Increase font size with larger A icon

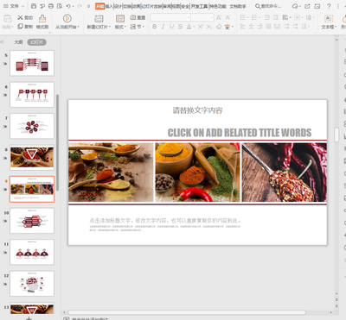(219, 17)
